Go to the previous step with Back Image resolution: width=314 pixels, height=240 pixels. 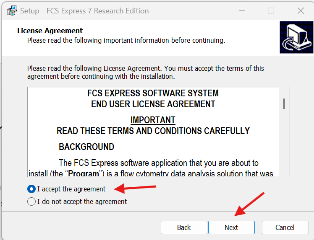[x=184, y=227]
